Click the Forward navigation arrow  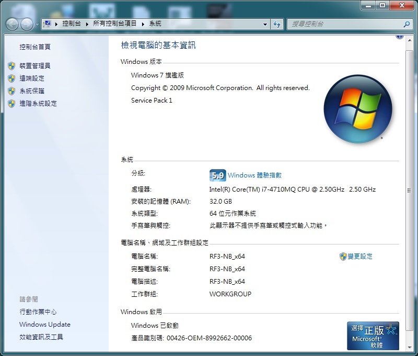coord(27,25)
